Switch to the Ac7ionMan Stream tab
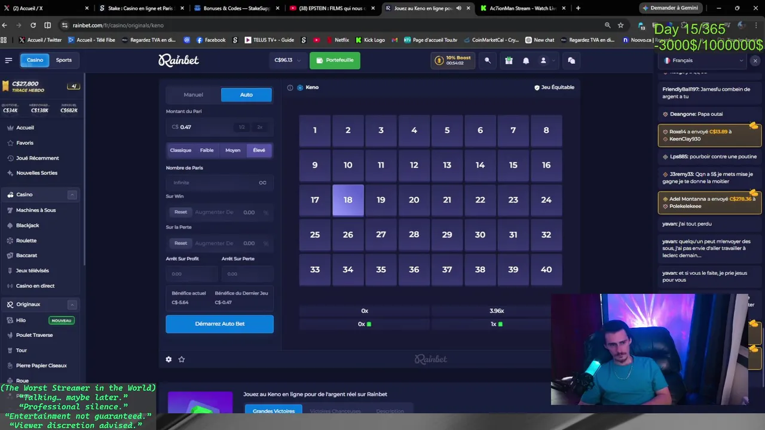Image resolution: width=765 pixels, height=430 pixels. (x=522, y=8)
